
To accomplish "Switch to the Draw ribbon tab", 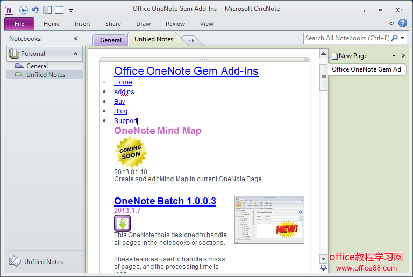I will point(143,24).
